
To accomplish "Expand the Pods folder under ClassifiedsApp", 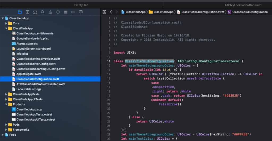I will [6, 125].
